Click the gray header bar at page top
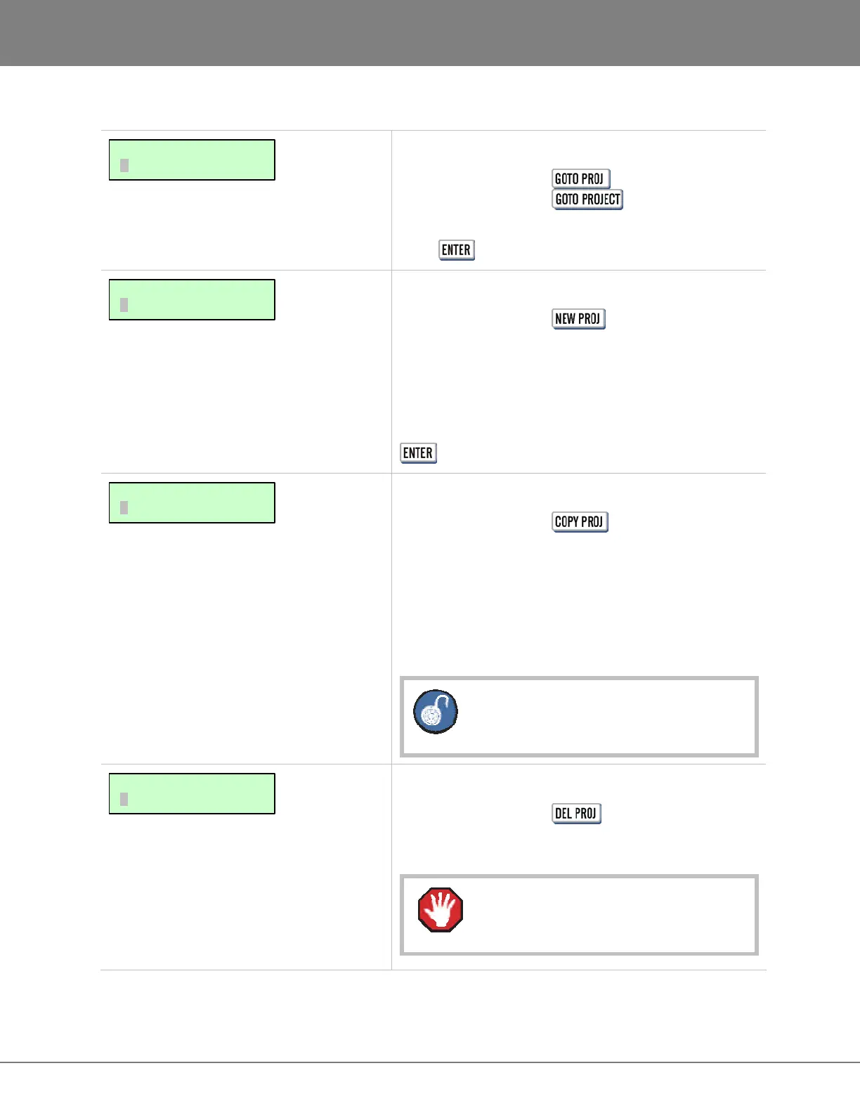860x1113 pixels. 430,32
